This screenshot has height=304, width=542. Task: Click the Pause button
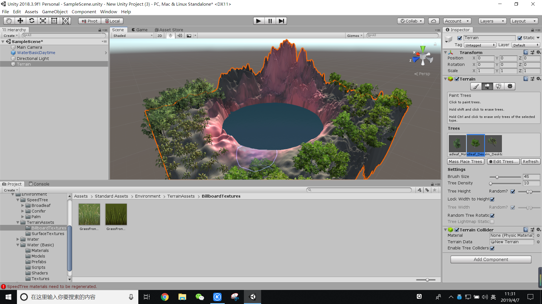click(x=270, y=21)
